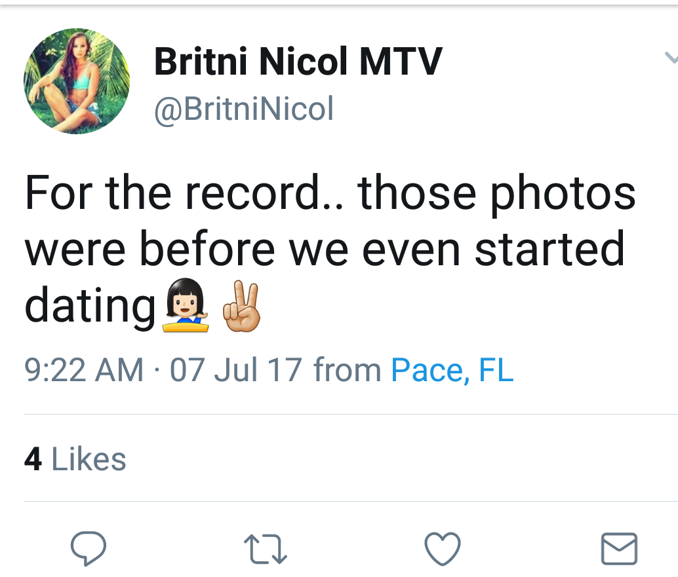Open Britni Nicol's profile picture

click(x=77, y=81)
